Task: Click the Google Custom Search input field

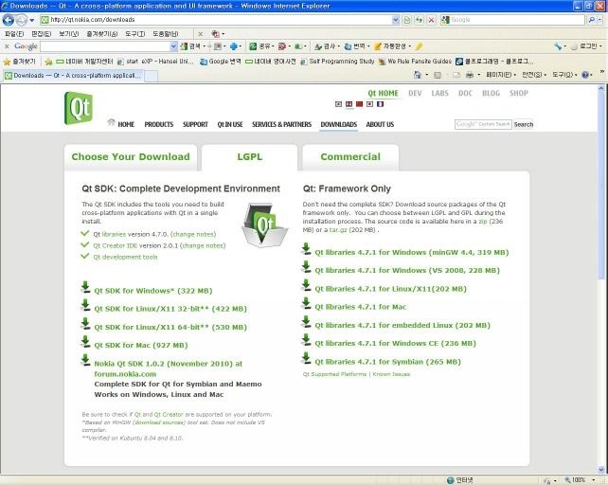Action: (483, 124)
